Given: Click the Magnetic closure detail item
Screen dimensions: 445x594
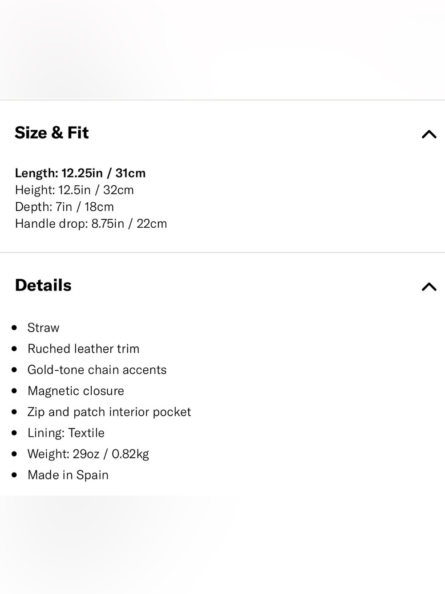Looking at the screenshot, I should click(76, 391).
